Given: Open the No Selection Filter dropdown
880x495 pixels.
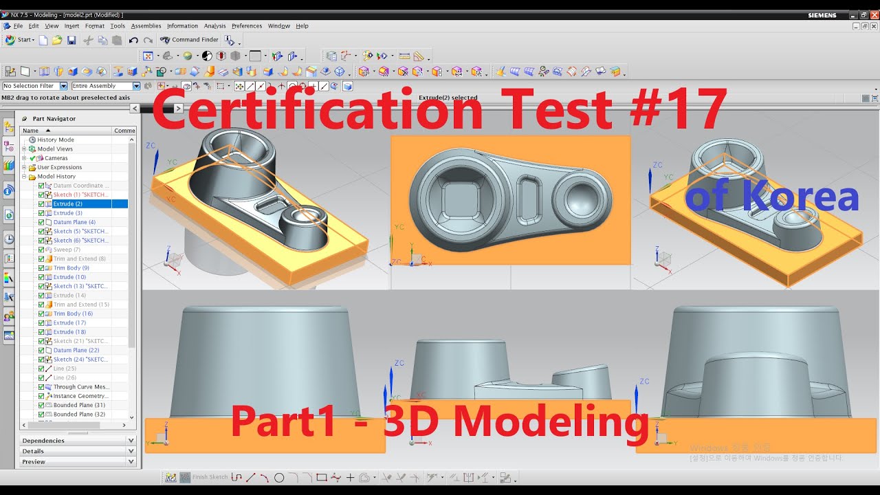Looking at the screenshot, I should click(x=63, y=86).
